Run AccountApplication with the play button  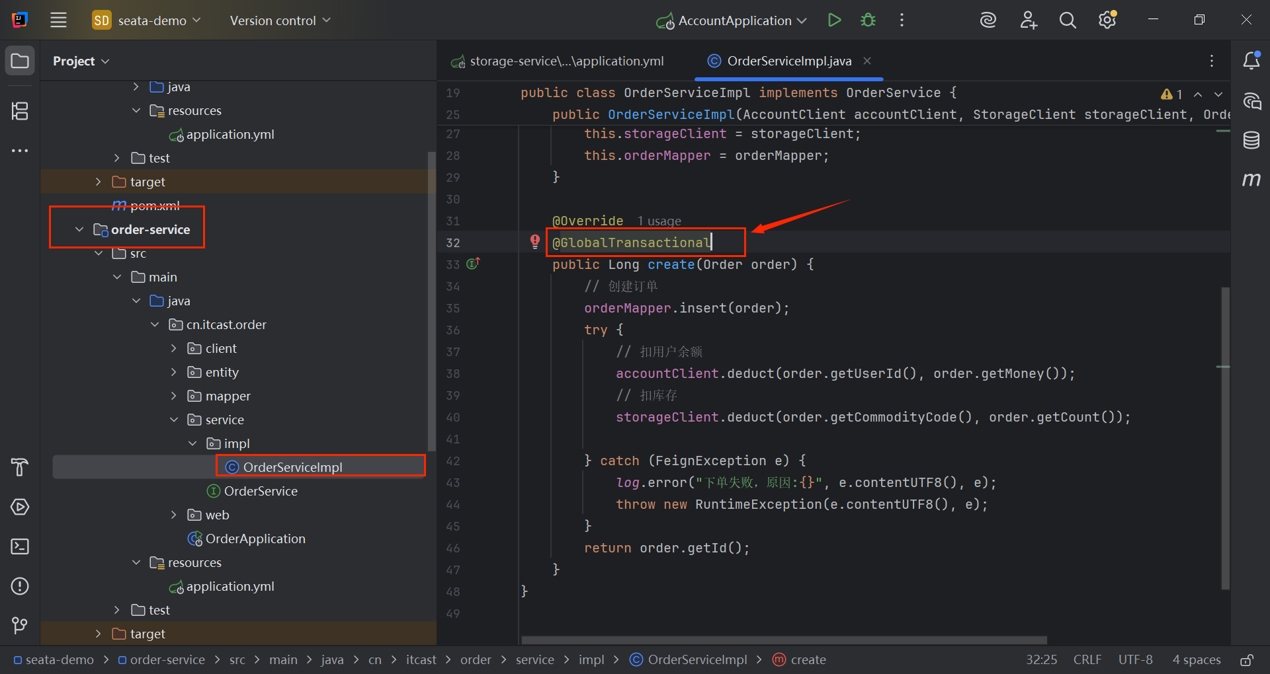tap(834, 20)
